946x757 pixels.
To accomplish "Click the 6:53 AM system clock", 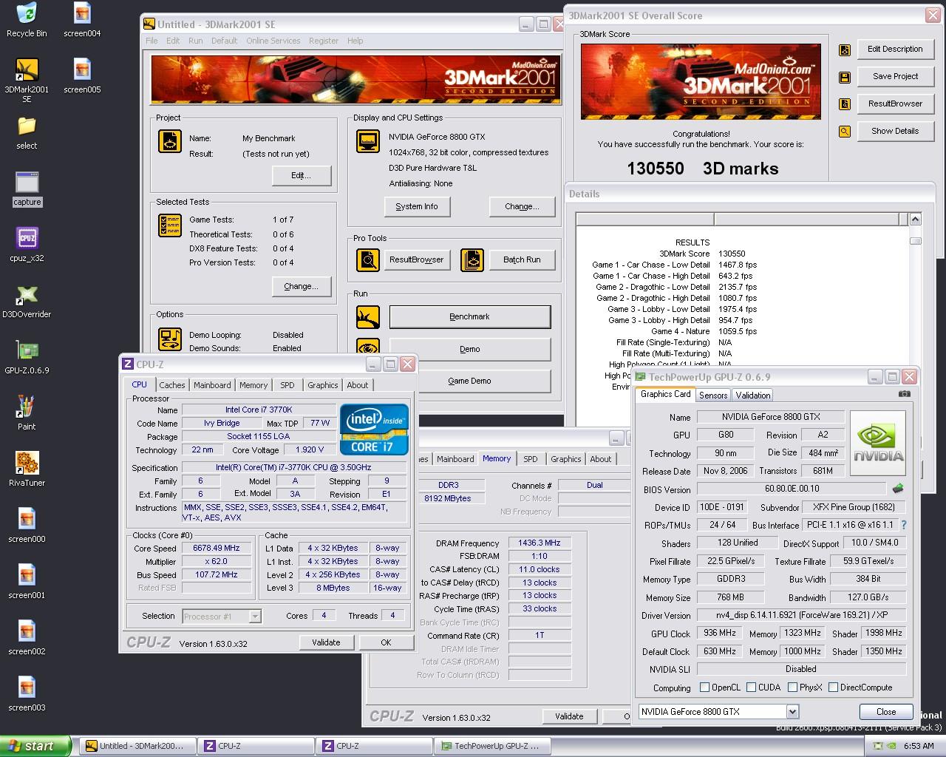I will [919, 746].
